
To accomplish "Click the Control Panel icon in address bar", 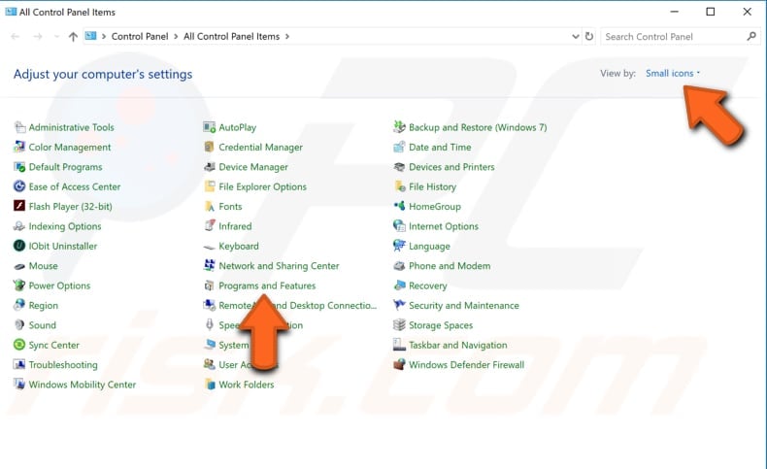I will [90, 36].
